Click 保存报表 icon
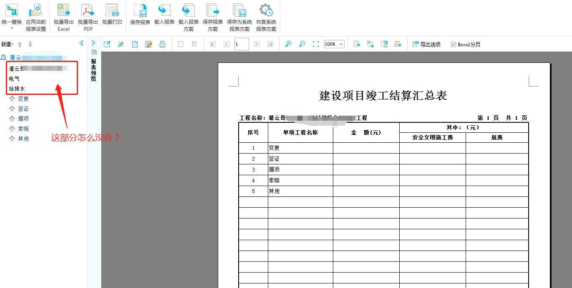 pos(140,14)
